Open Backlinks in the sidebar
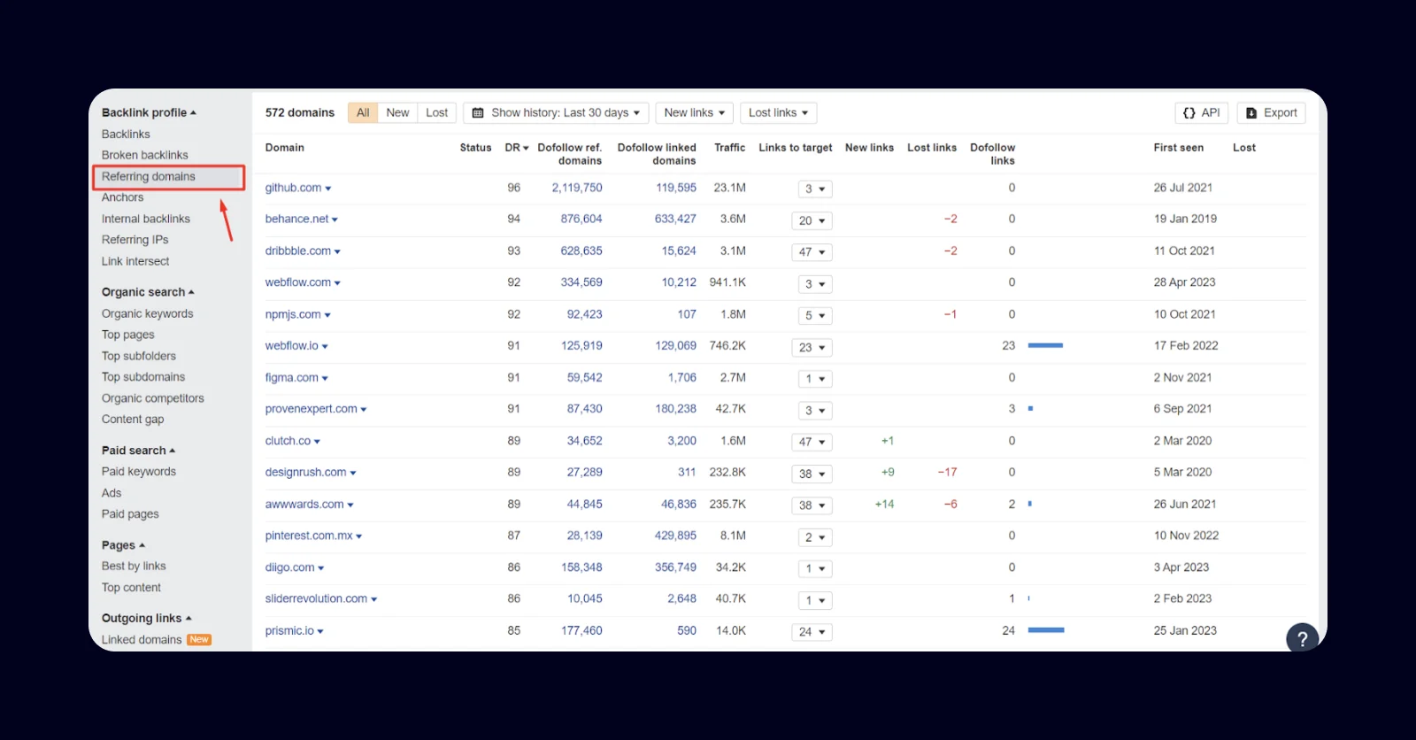Viewport: 1416px width, 740px height. (126, 134)
